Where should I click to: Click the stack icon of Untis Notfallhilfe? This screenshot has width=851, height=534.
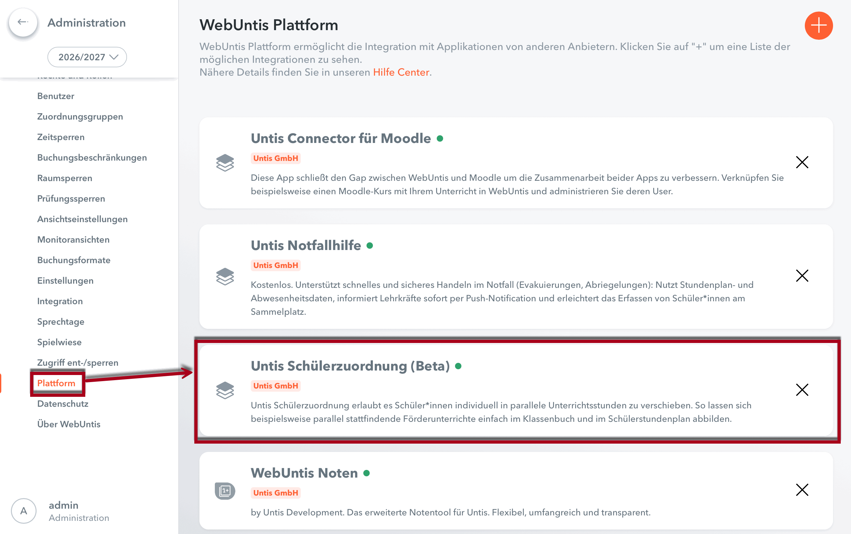click(225, 276)
